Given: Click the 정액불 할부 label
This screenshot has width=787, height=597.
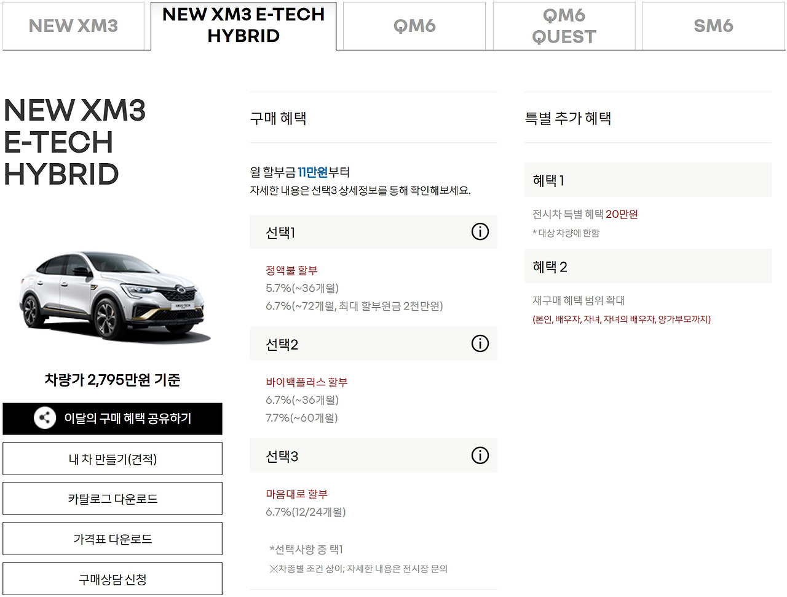Looking at the screenshot, I should pyautogui.click(x=291, y=270).
